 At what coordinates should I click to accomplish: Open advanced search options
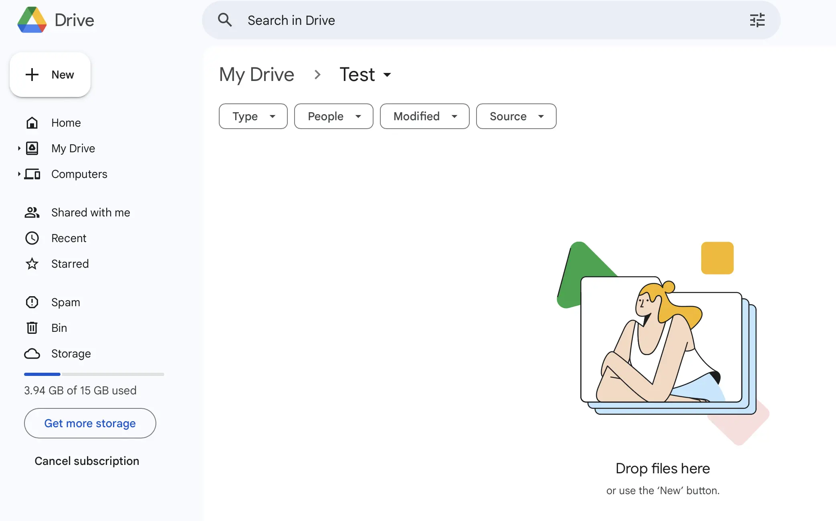757,20
